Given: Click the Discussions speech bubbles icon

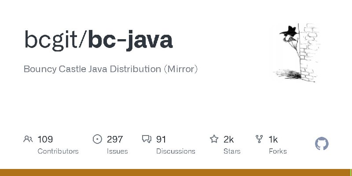Looking at the screenshot, I should point(147,139).
